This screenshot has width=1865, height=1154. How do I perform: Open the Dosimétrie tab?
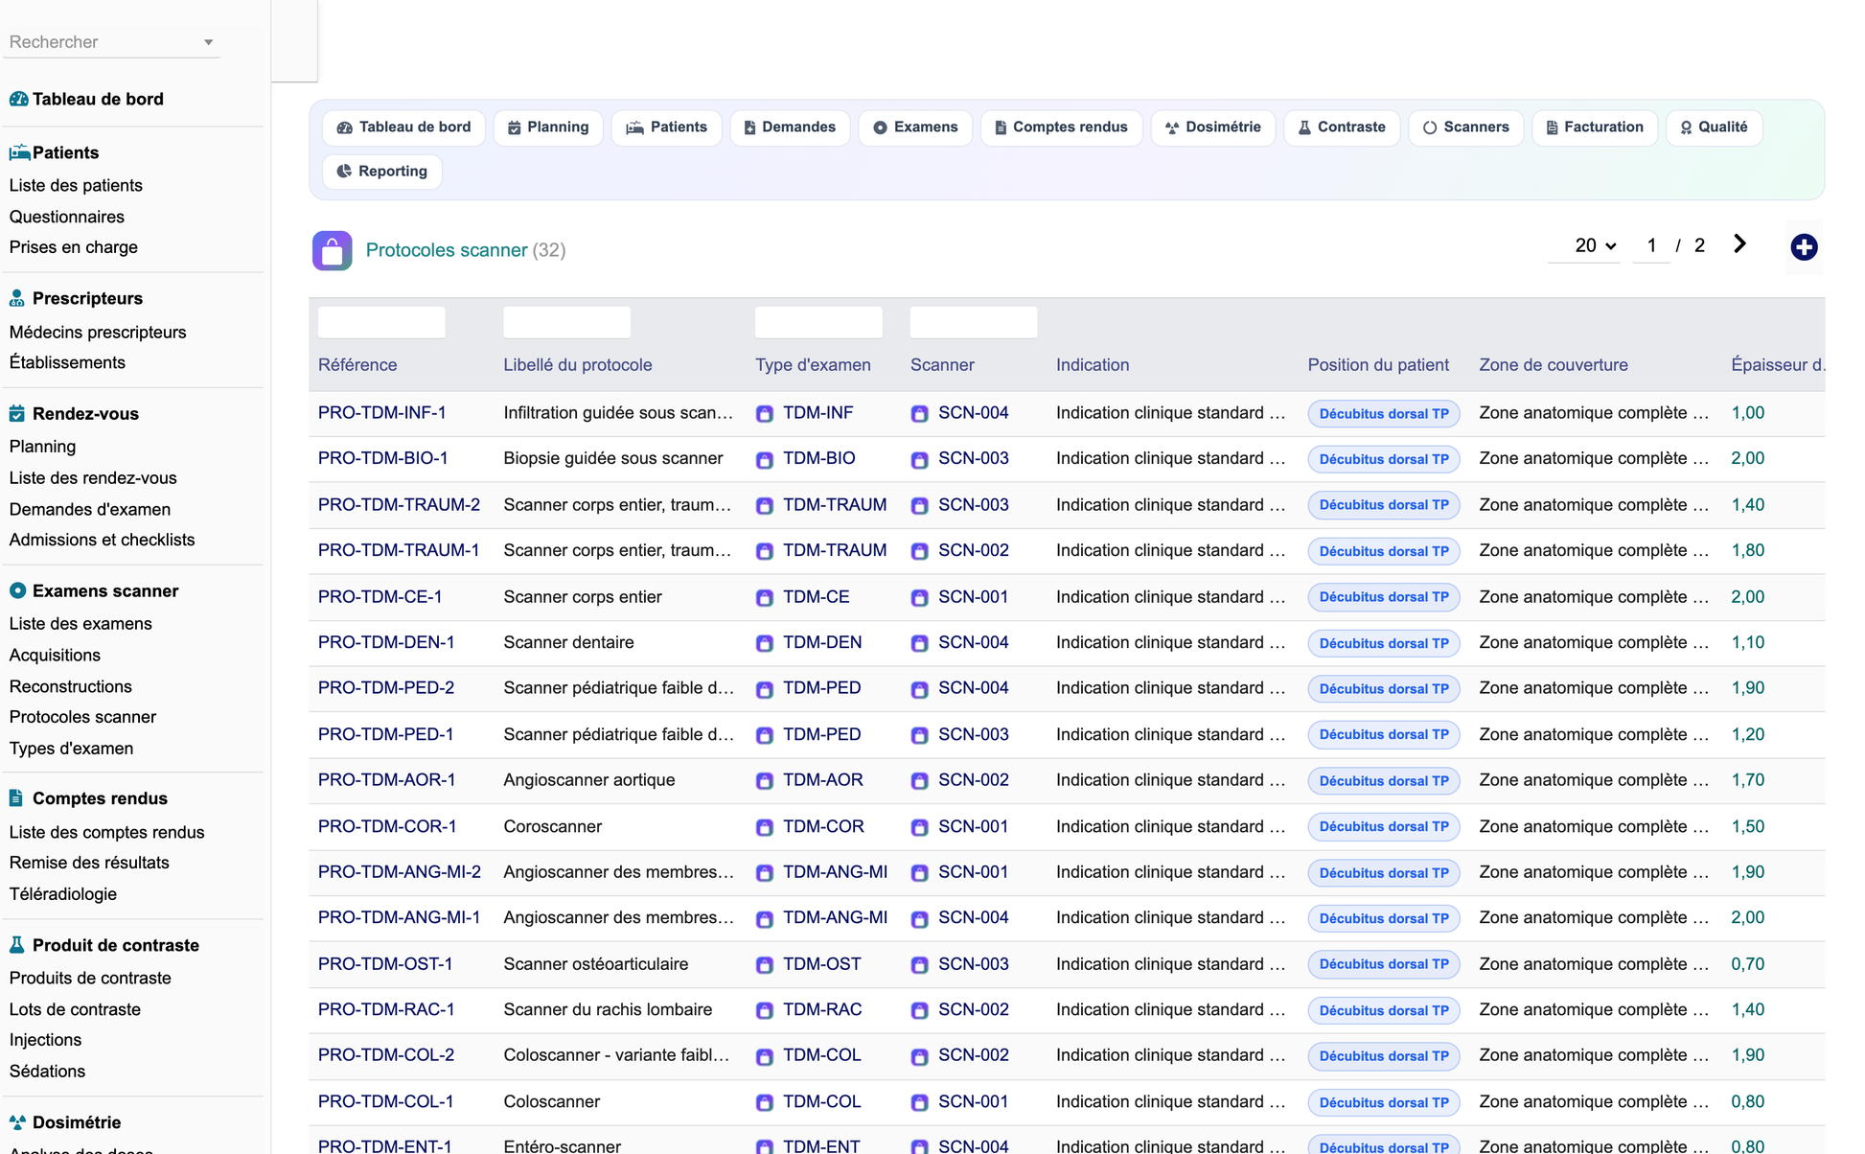pos(1212,127)
